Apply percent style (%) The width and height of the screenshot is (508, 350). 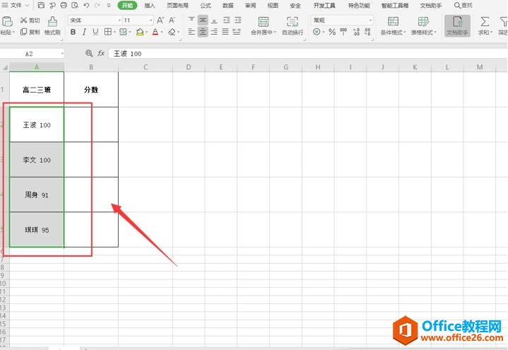(x=332, y=32)
